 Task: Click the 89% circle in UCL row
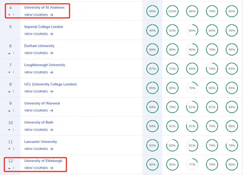coord(172,88)
